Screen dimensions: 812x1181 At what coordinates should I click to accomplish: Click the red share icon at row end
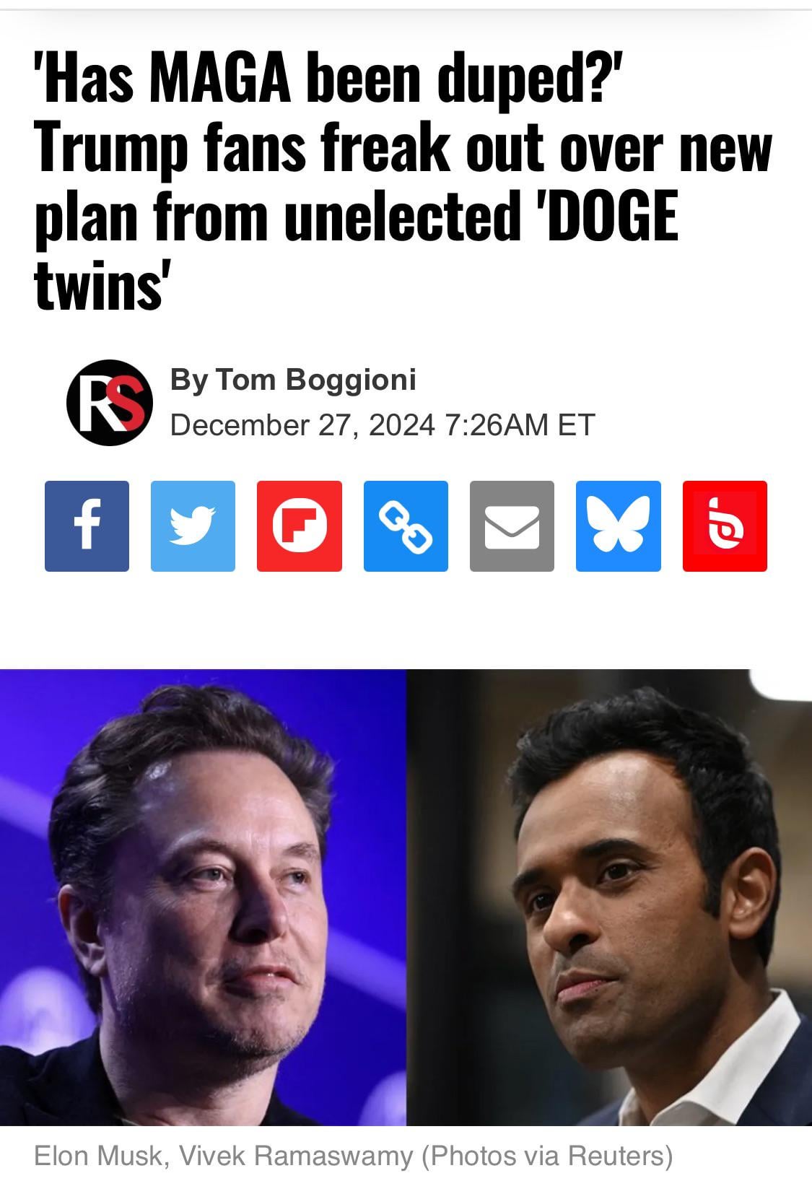pyautogui.click(x=725, y=526)
